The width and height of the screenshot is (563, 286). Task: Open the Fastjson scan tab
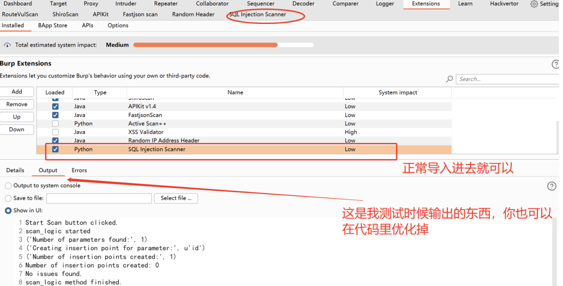coord(140,15)
